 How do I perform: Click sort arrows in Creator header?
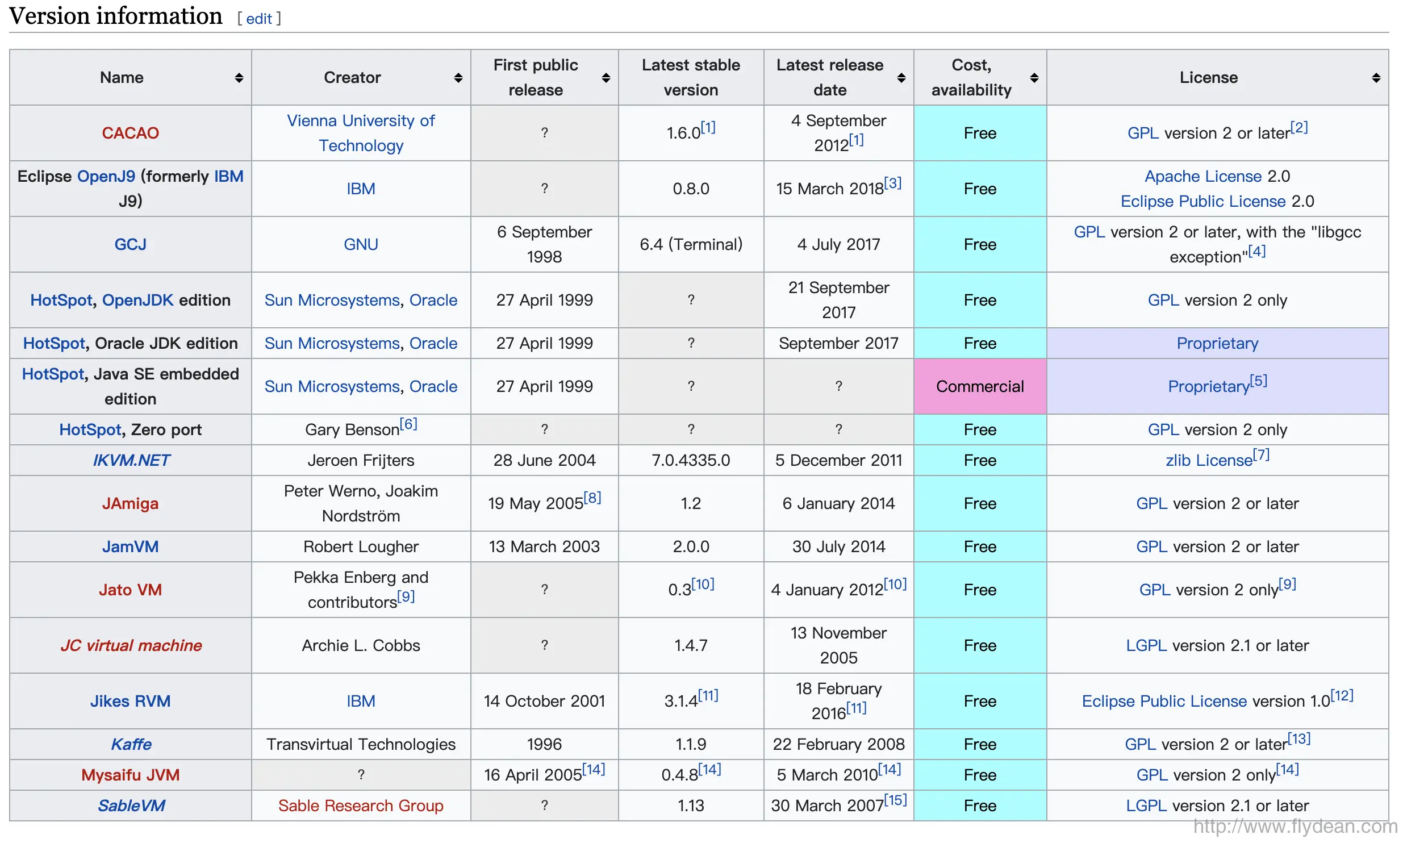458,78
